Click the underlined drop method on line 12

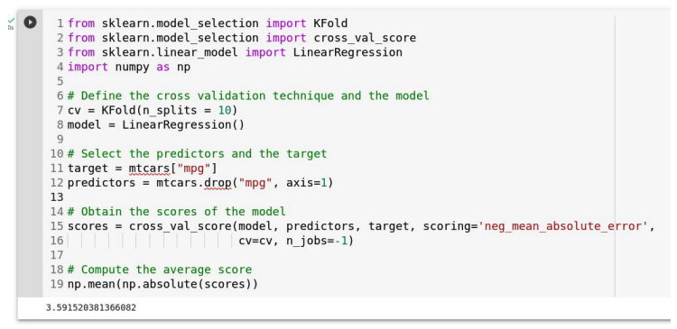[218, 183]
